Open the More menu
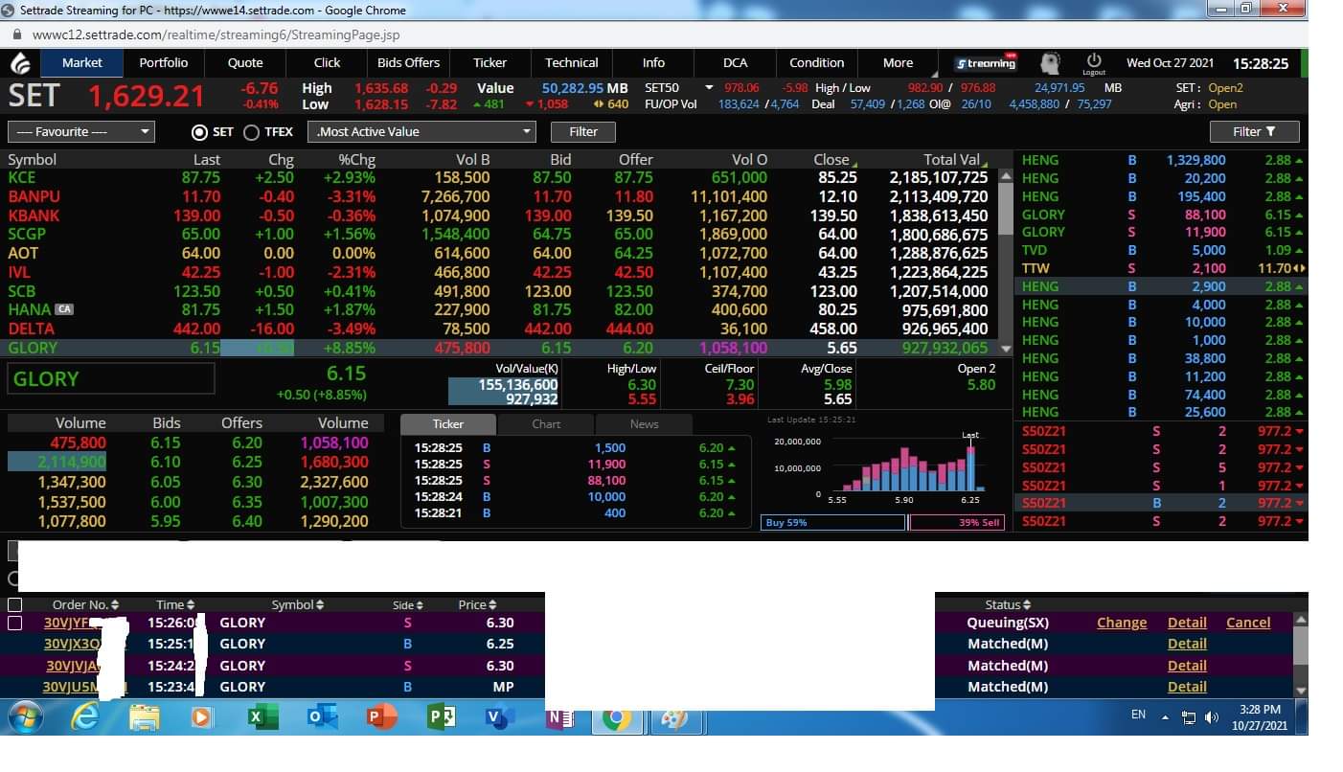This screenshot has height=772, width=1343. [x=898, y=63]
